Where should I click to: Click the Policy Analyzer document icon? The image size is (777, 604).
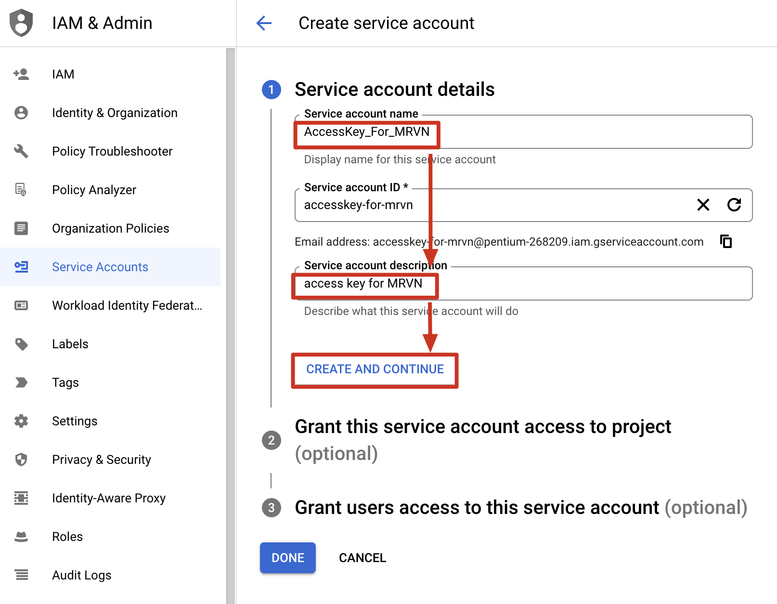point(21,190)
